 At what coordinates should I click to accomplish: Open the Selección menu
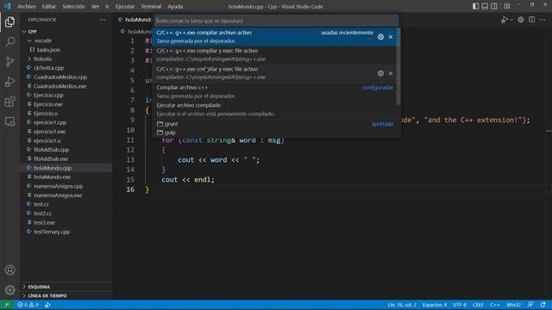73,6
